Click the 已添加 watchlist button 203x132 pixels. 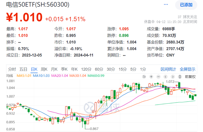click(186, 5)
